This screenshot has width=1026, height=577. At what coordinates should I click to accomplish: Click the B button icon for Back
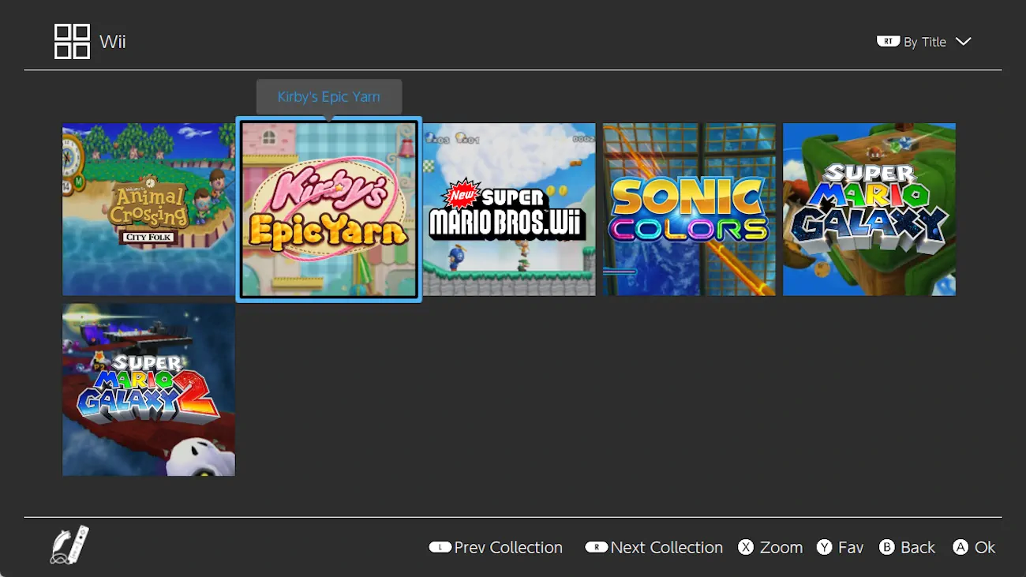pyautogui.click(x=886, y=547)
